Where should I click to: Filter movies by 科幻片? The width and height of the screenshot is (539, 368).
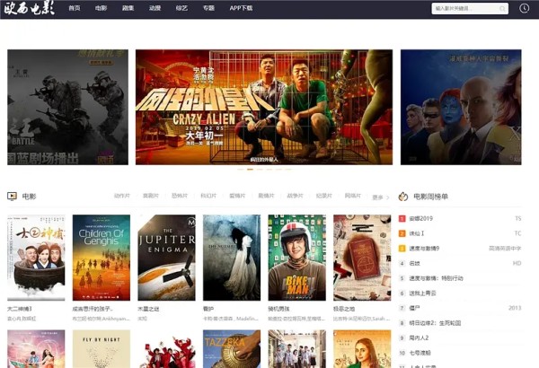point(208,196)
